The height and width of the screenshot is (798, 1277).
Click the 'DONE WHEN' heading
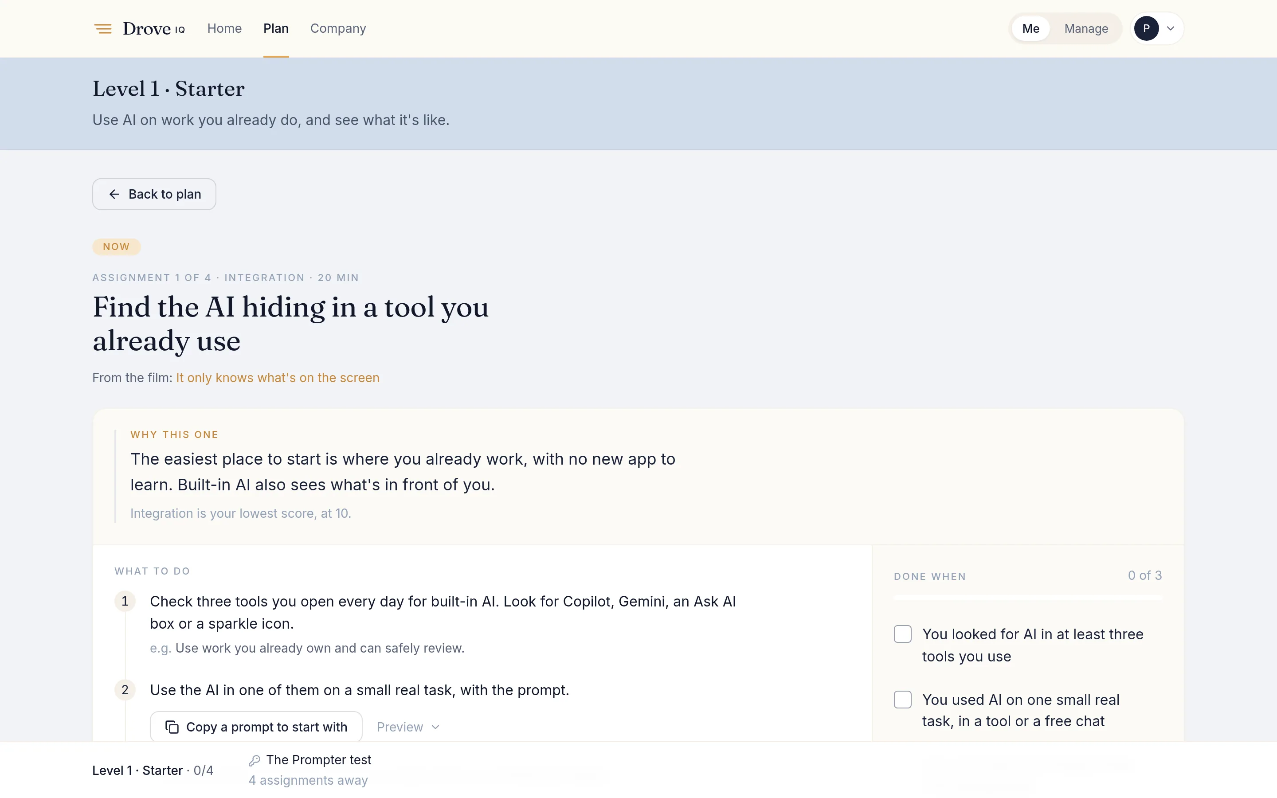pyautogui.click(x=930, y=576)
